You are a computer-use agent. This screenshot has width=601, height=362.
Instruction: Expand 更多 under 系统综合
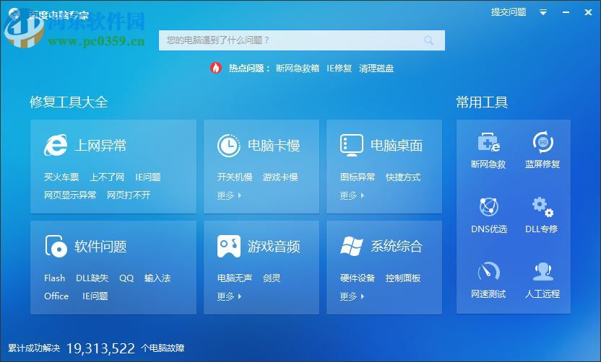[x=352, y=296]
